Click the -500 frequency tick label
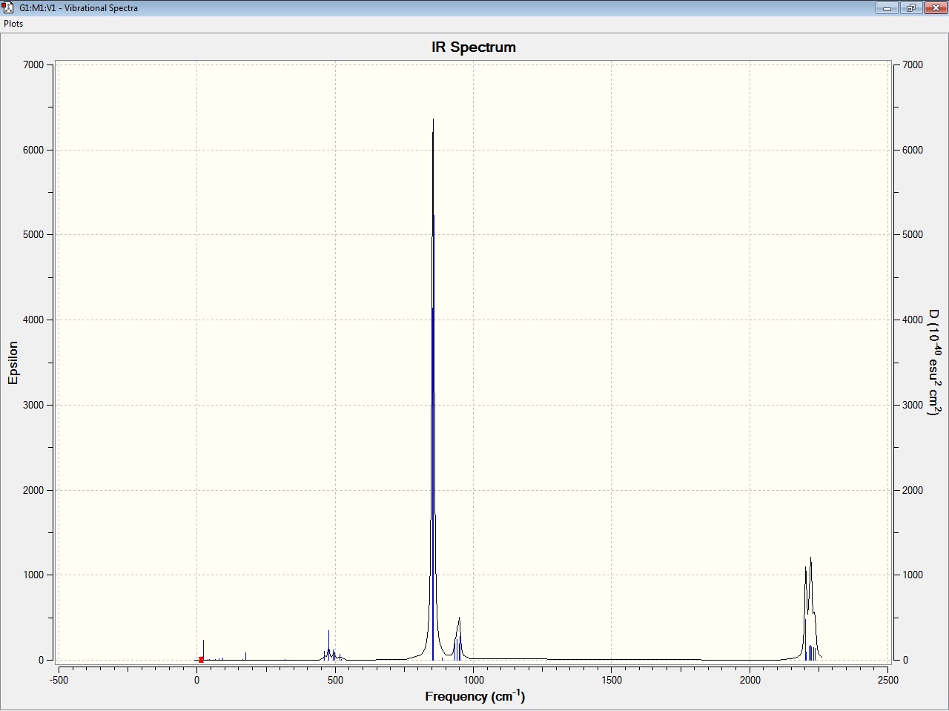The height and width of the screenshot is (711, 949). 59,680
